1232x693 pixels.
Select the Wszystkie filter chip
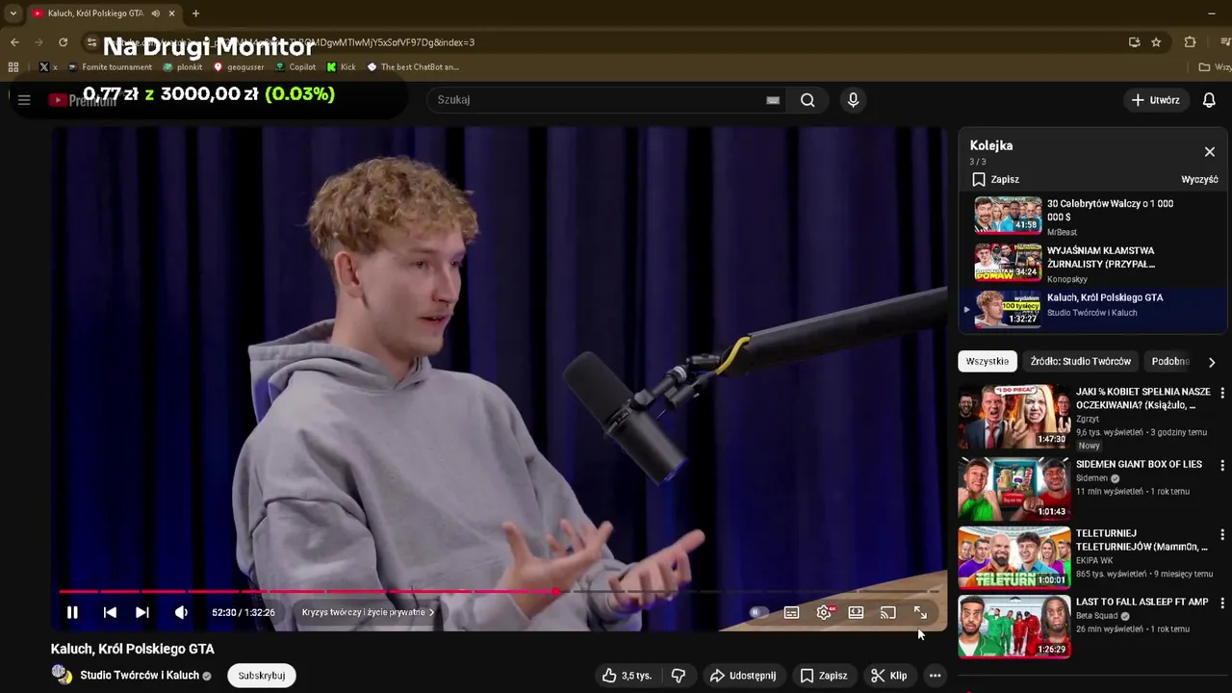pos(987,361)
